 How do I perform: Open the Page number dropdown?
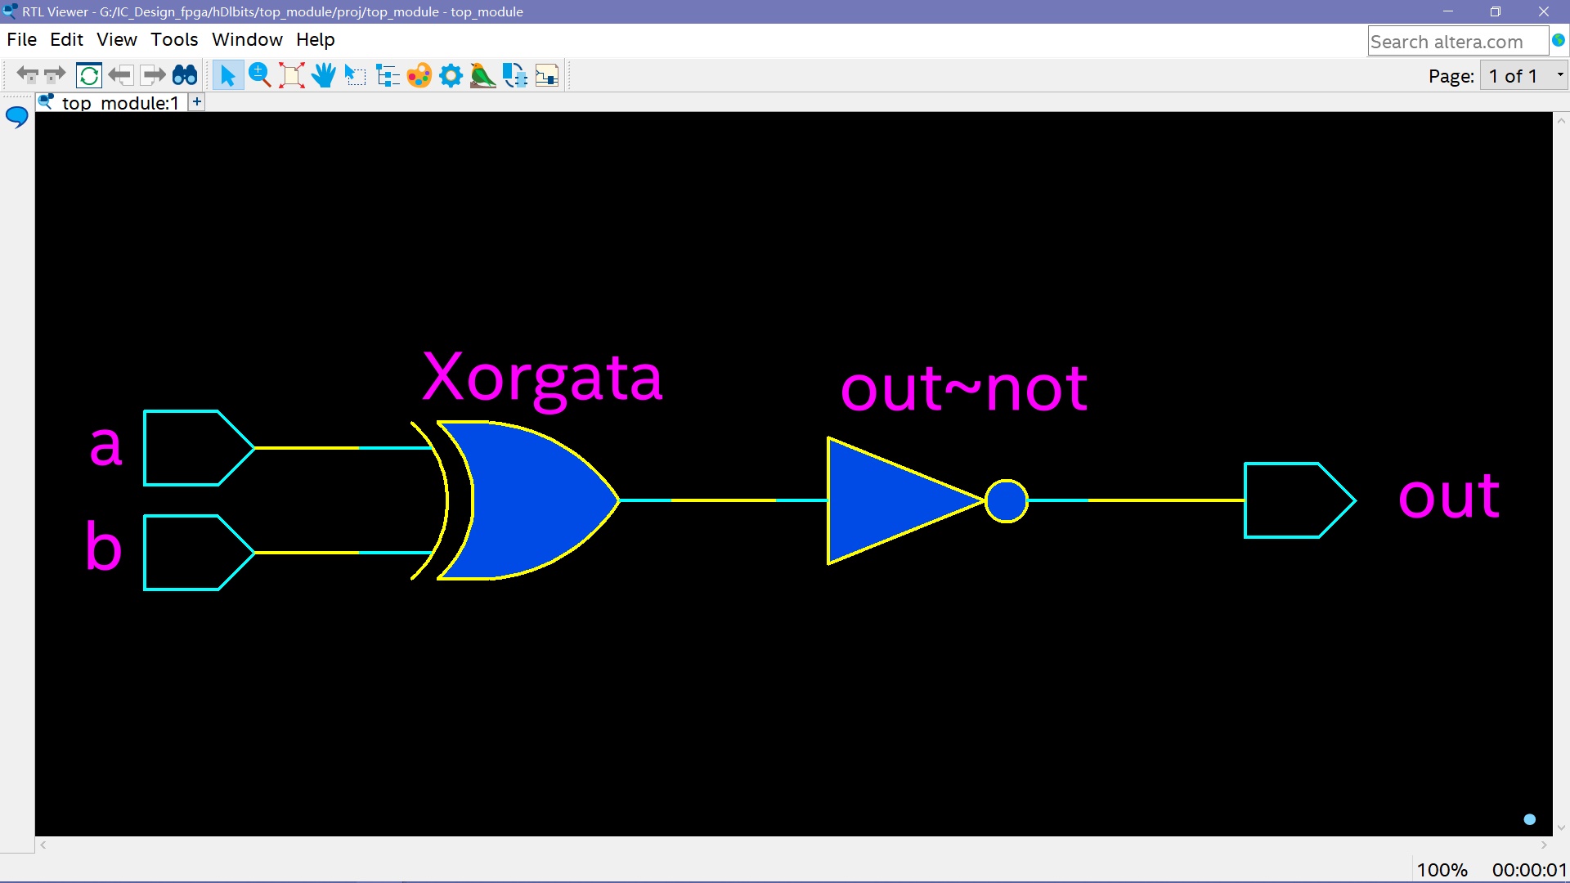(1559, 75)
